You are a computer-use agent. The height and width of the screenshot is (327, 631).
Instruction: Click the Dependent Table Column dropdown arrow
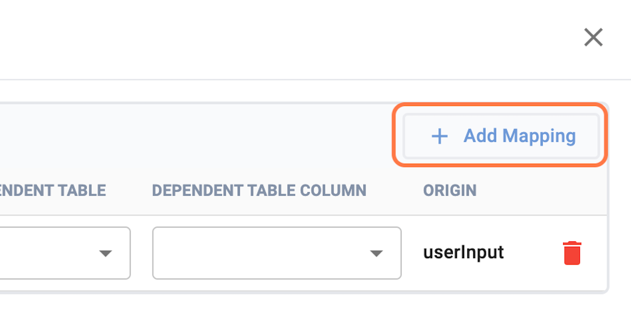click(x=375, y=254)
